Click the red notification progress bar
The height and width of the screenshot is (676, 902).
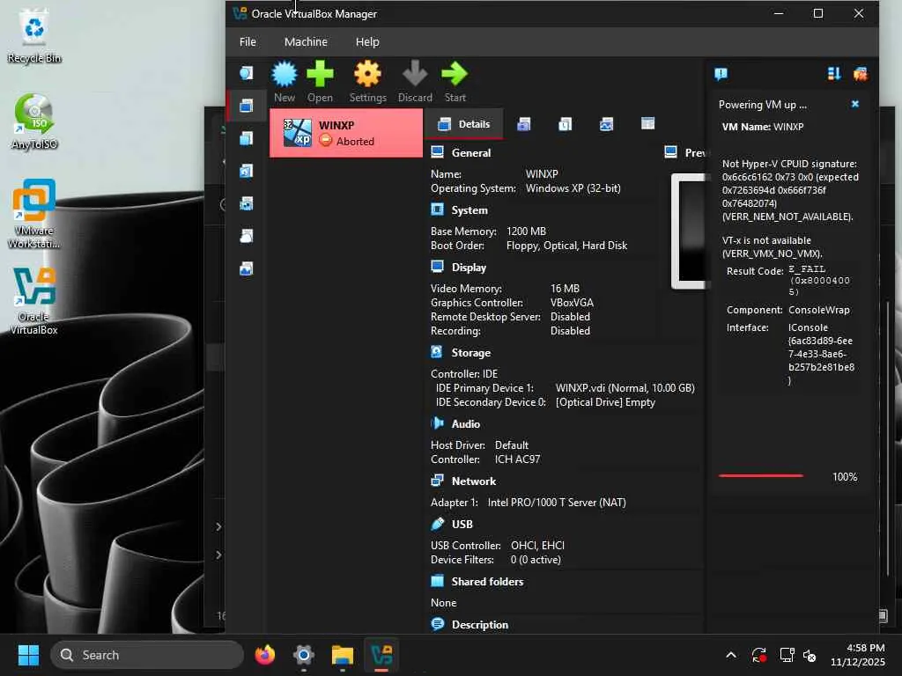(760, 476)
